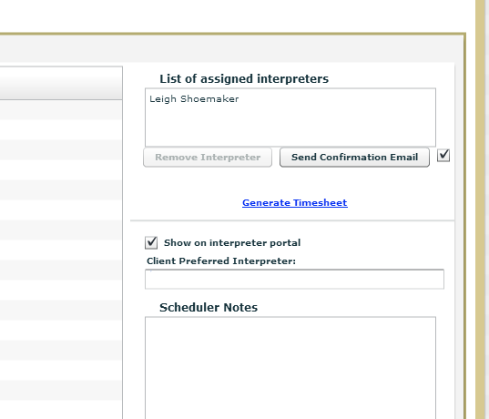Click the Remove Interpreter button
Image resolution: width=489 pixels, height=419 pixels.
208,157
